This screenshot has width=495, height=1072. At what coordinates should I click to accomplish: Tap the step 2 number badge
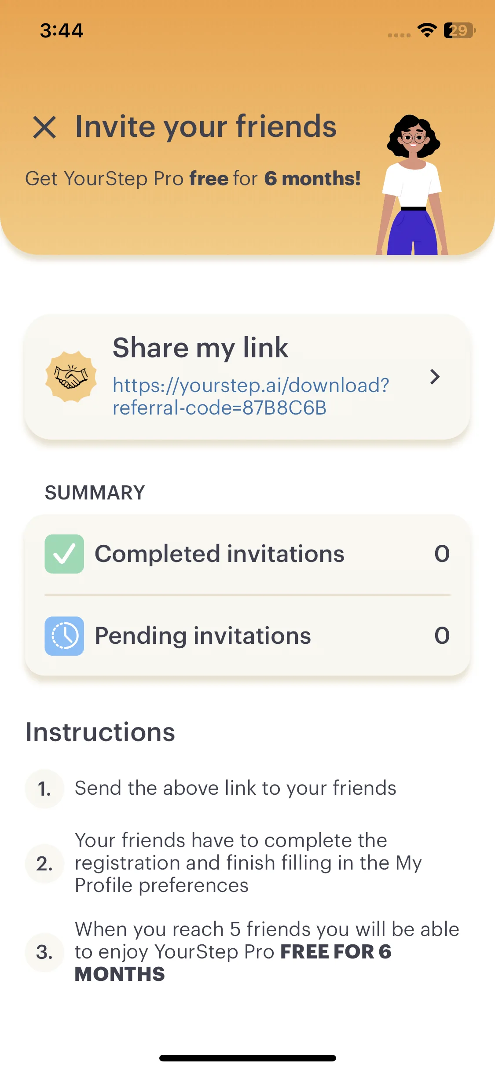pos(44,863)
